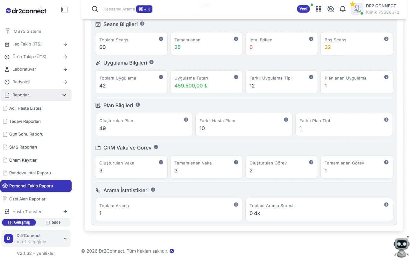Expand Ürün Takip (ÜTS) submenu
This screenshot has height=258, width=414.
tap(65, 57)
